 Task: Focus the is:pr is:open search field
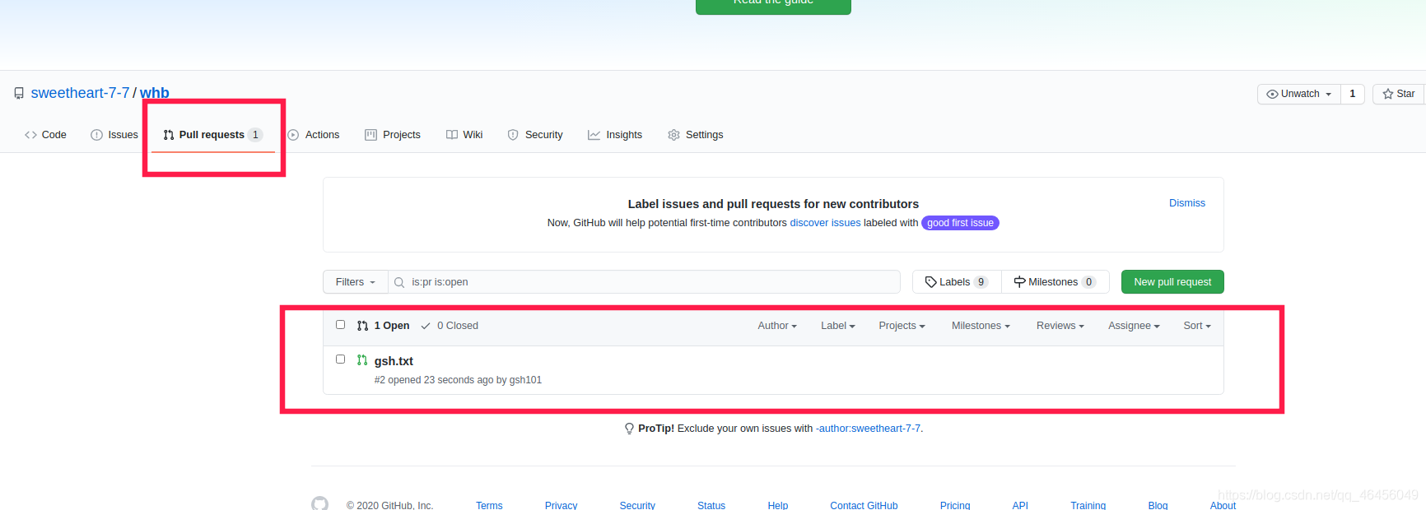pyautogui.click(x=644, y=282)
